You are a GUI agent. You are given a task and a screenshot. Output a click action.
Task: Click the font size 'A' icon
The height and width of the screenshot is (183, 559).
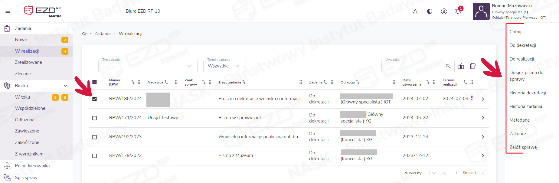pyautogui.click(x=415, y=11)
